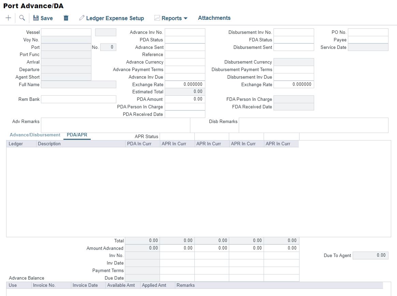397x296 pixels.
Task: Click the Attachments link
Action: pos(214,18)
